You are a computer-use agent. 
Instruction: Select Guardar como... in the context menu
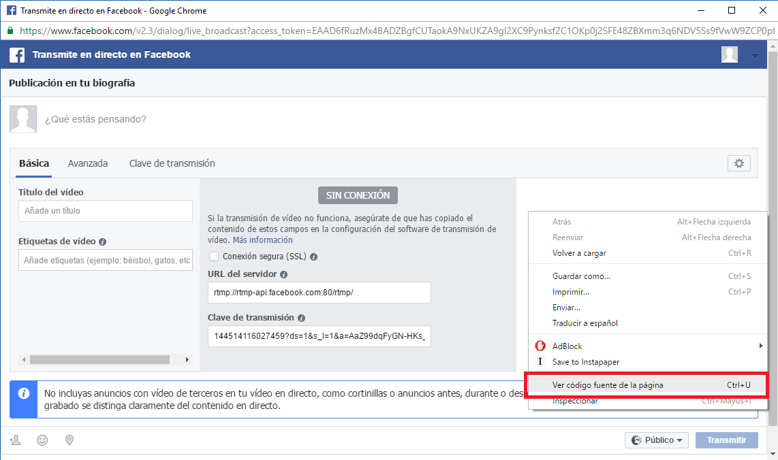point(648,276)
